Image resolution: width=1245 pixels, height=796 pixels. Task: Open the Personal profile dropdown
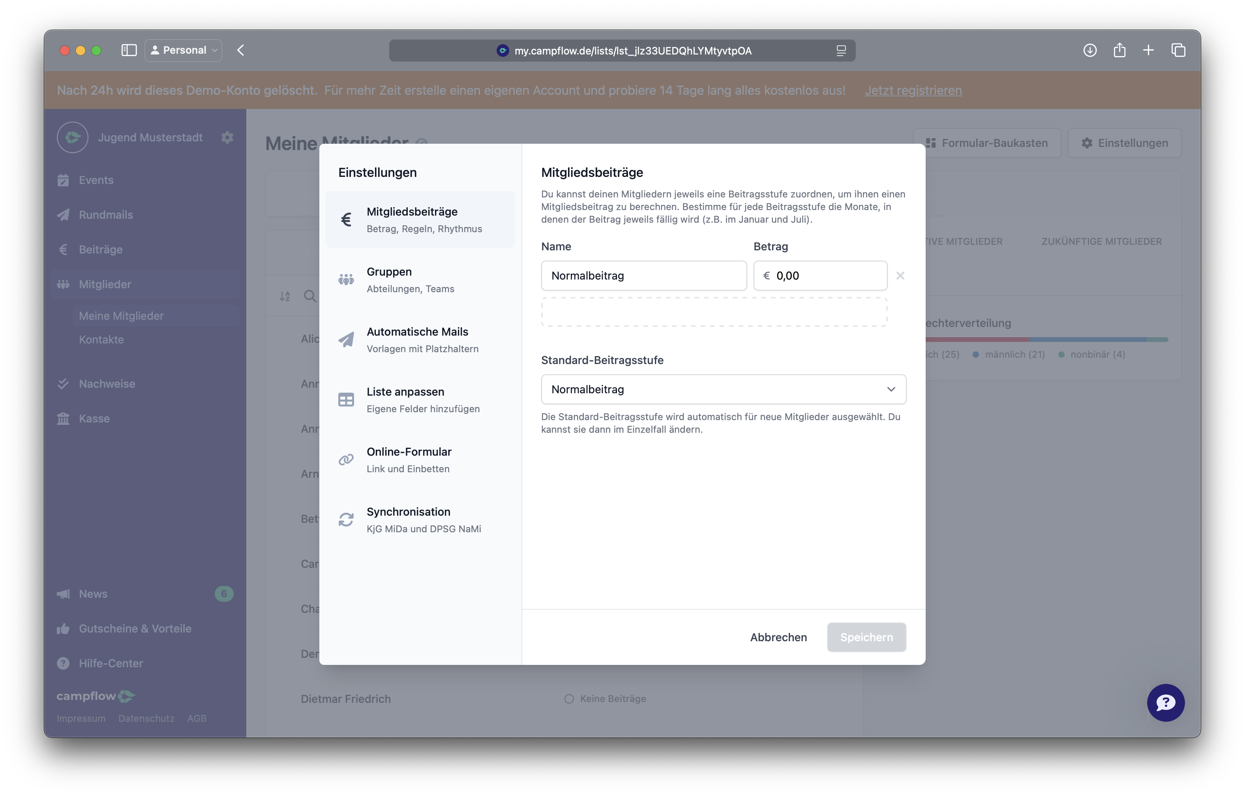(x=184, y=50)
